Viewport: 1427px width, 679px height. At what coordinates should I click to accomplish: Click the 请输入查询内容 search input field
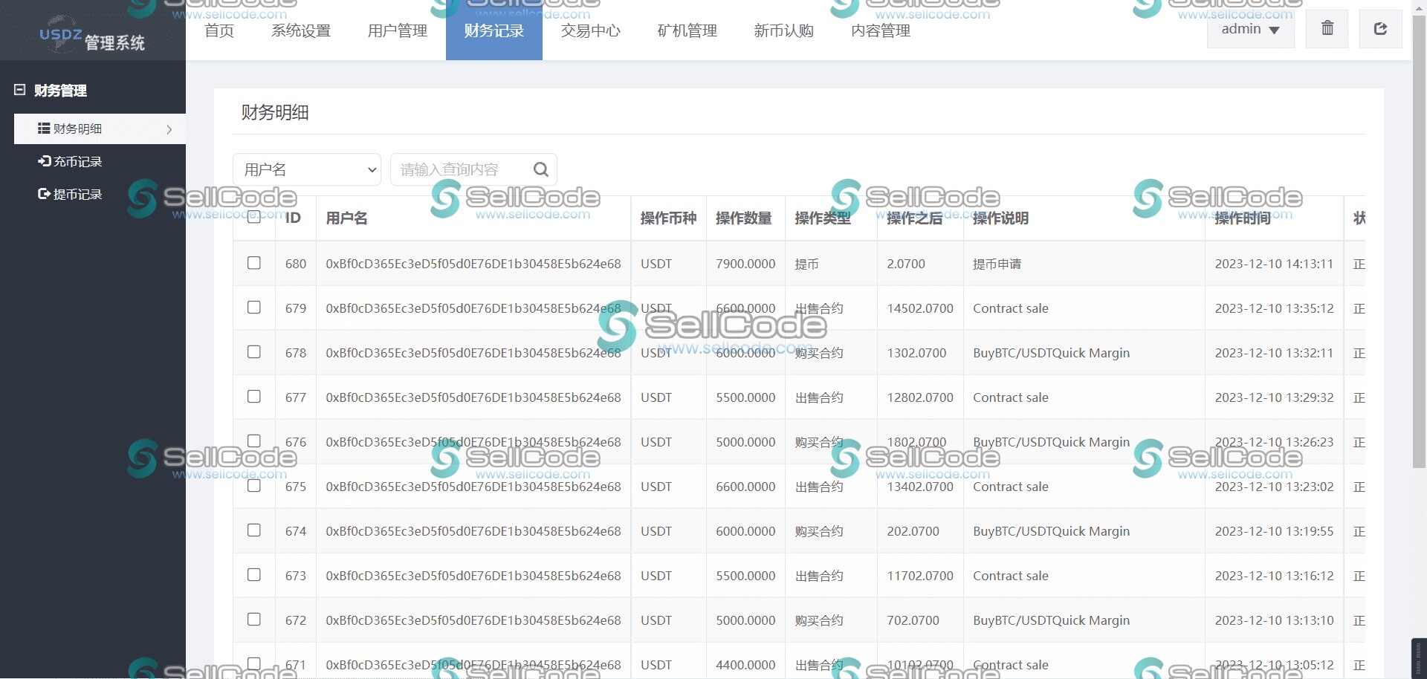[461, 169]
